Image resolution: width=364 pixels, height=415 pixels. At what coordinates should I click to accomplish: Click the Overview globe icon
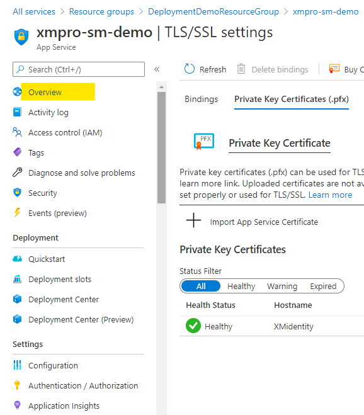click(x=17, y=92)
